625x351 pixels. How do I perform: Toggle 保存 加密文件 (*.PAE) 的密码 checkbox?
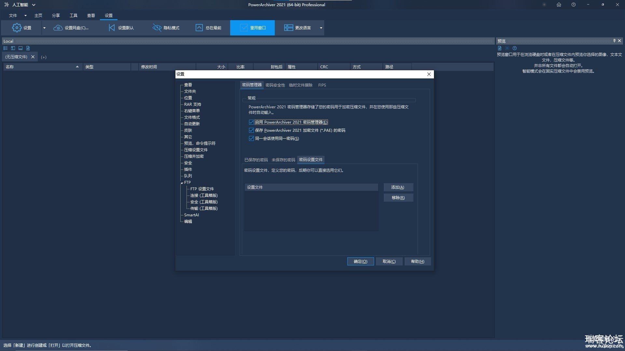[251, 130]
